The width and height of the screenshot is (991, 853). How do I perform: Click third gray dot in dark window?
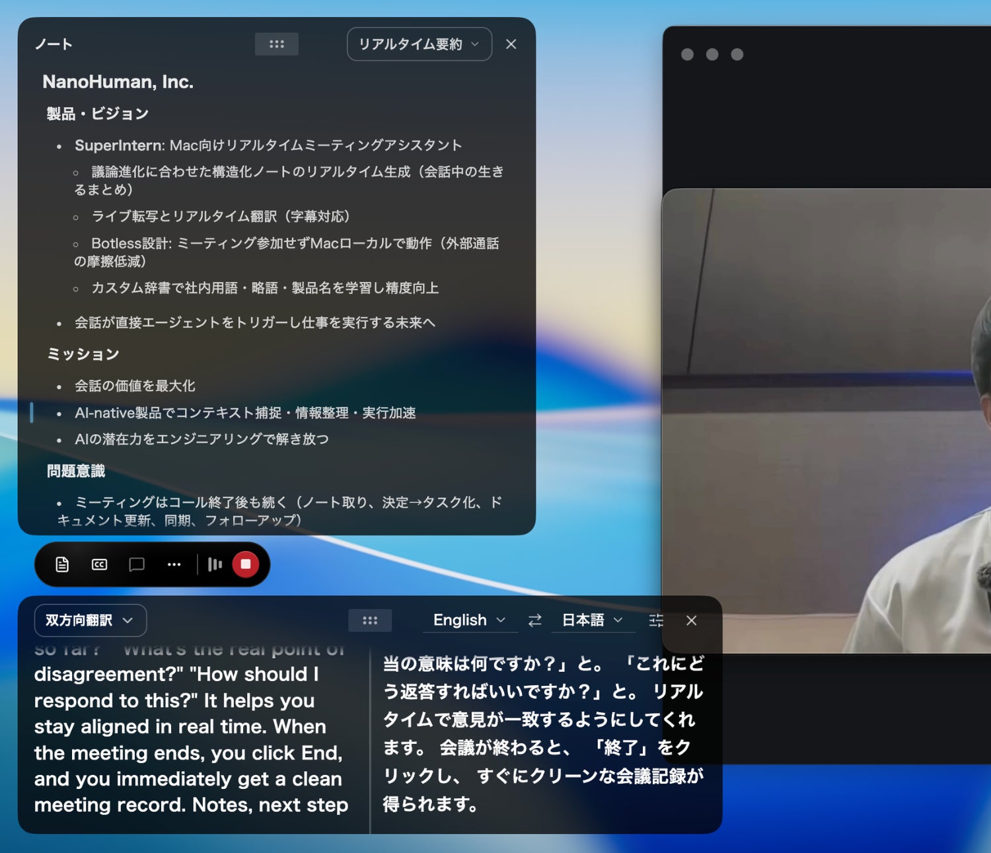click(x=737, y=54)
